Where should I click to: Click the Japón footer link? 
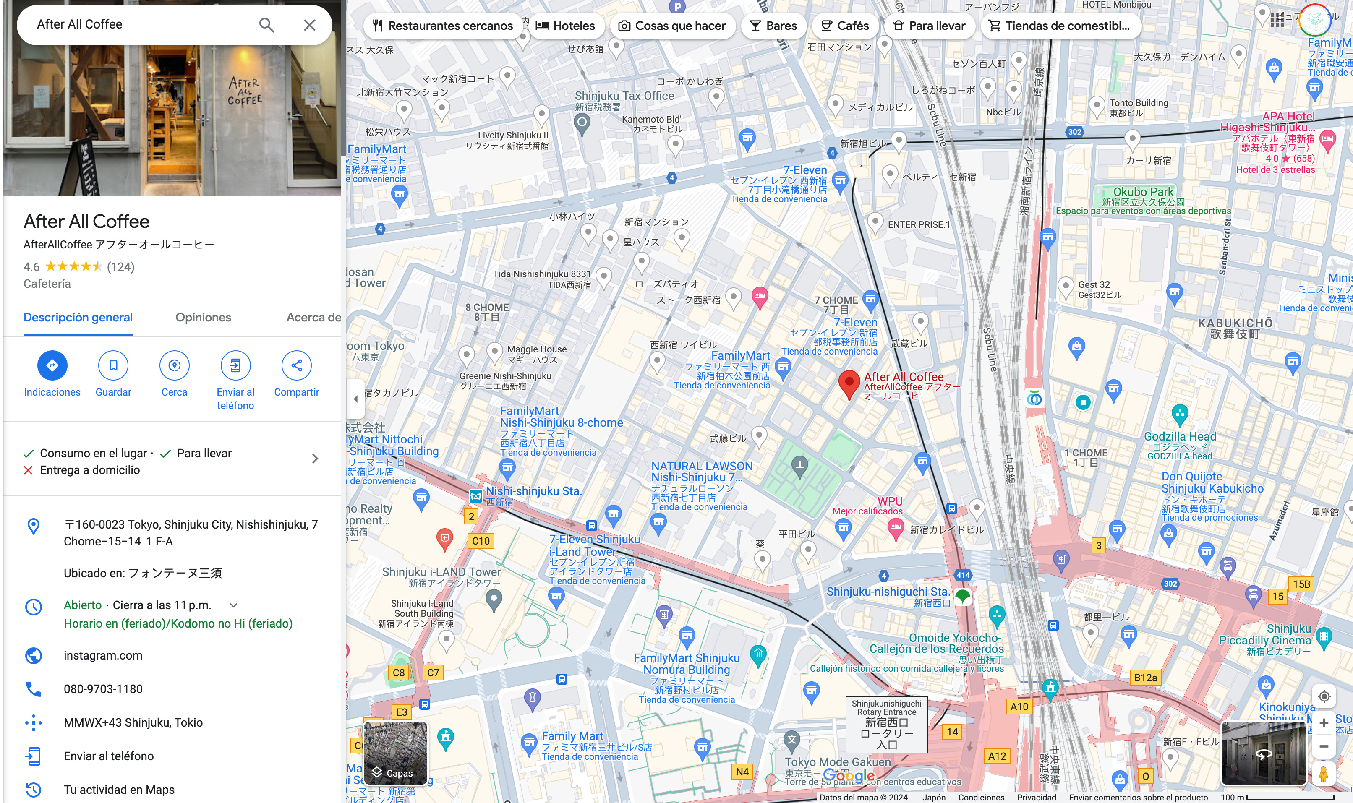click(934, 797)
